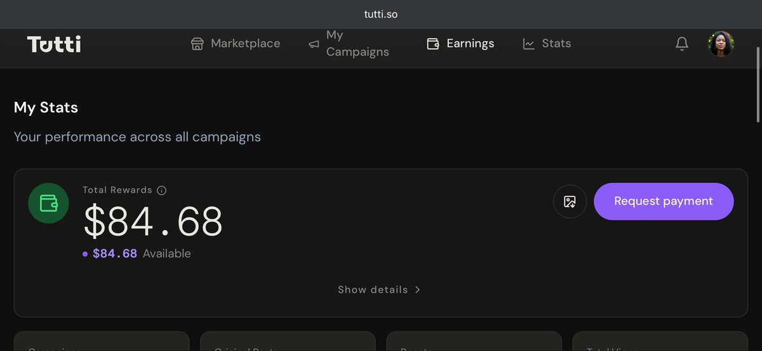Open notifications via the bell icon
Screen dimensions: 762x351
[682, 44]
